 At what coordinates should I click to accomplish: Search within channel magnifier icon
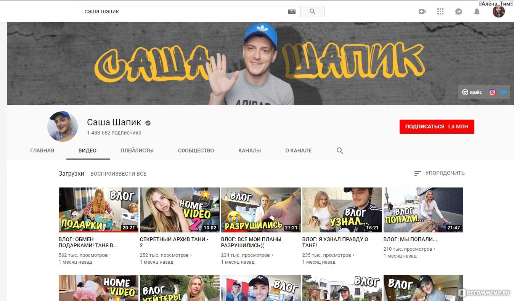tap(340, 150)
